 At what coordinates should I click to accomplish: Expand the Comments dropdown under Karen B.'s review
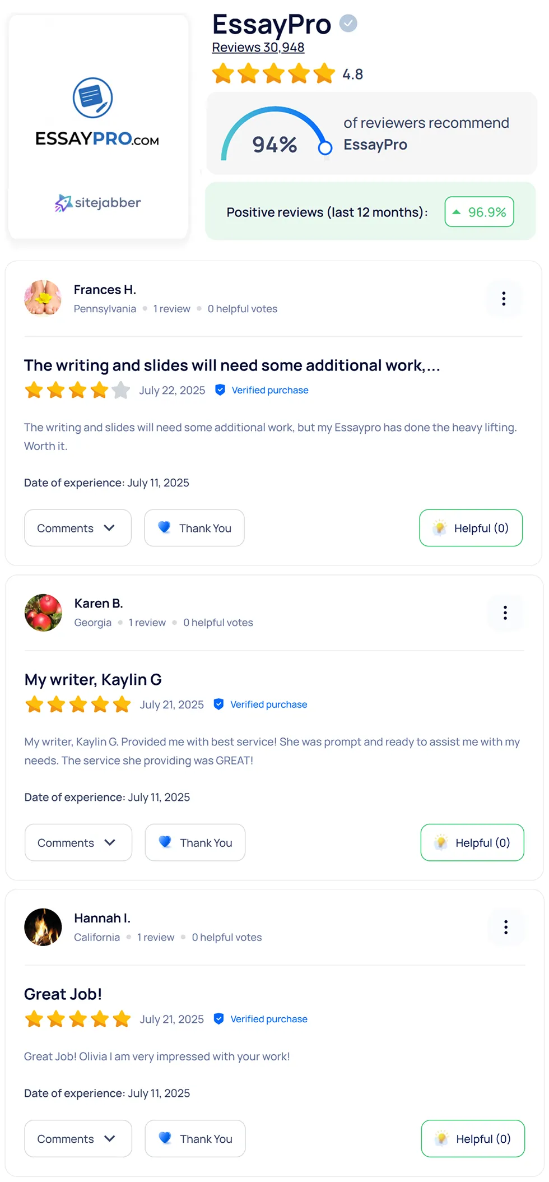(x=78, y=842)
